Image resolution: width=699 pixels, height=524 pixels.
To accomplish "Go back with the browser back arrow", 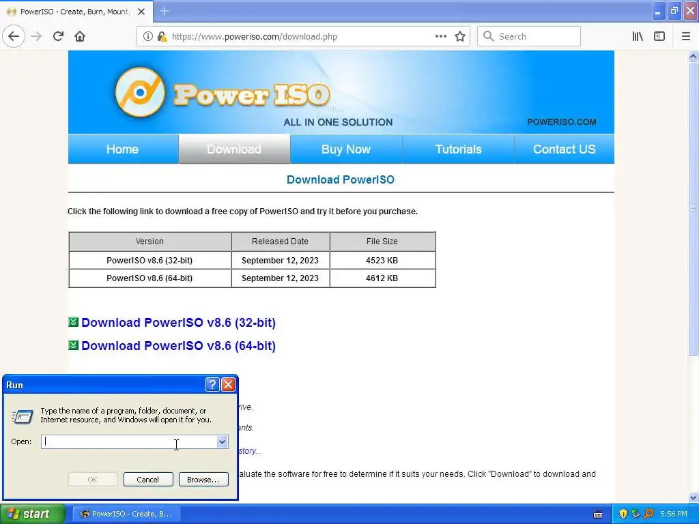I will [14, 36].
